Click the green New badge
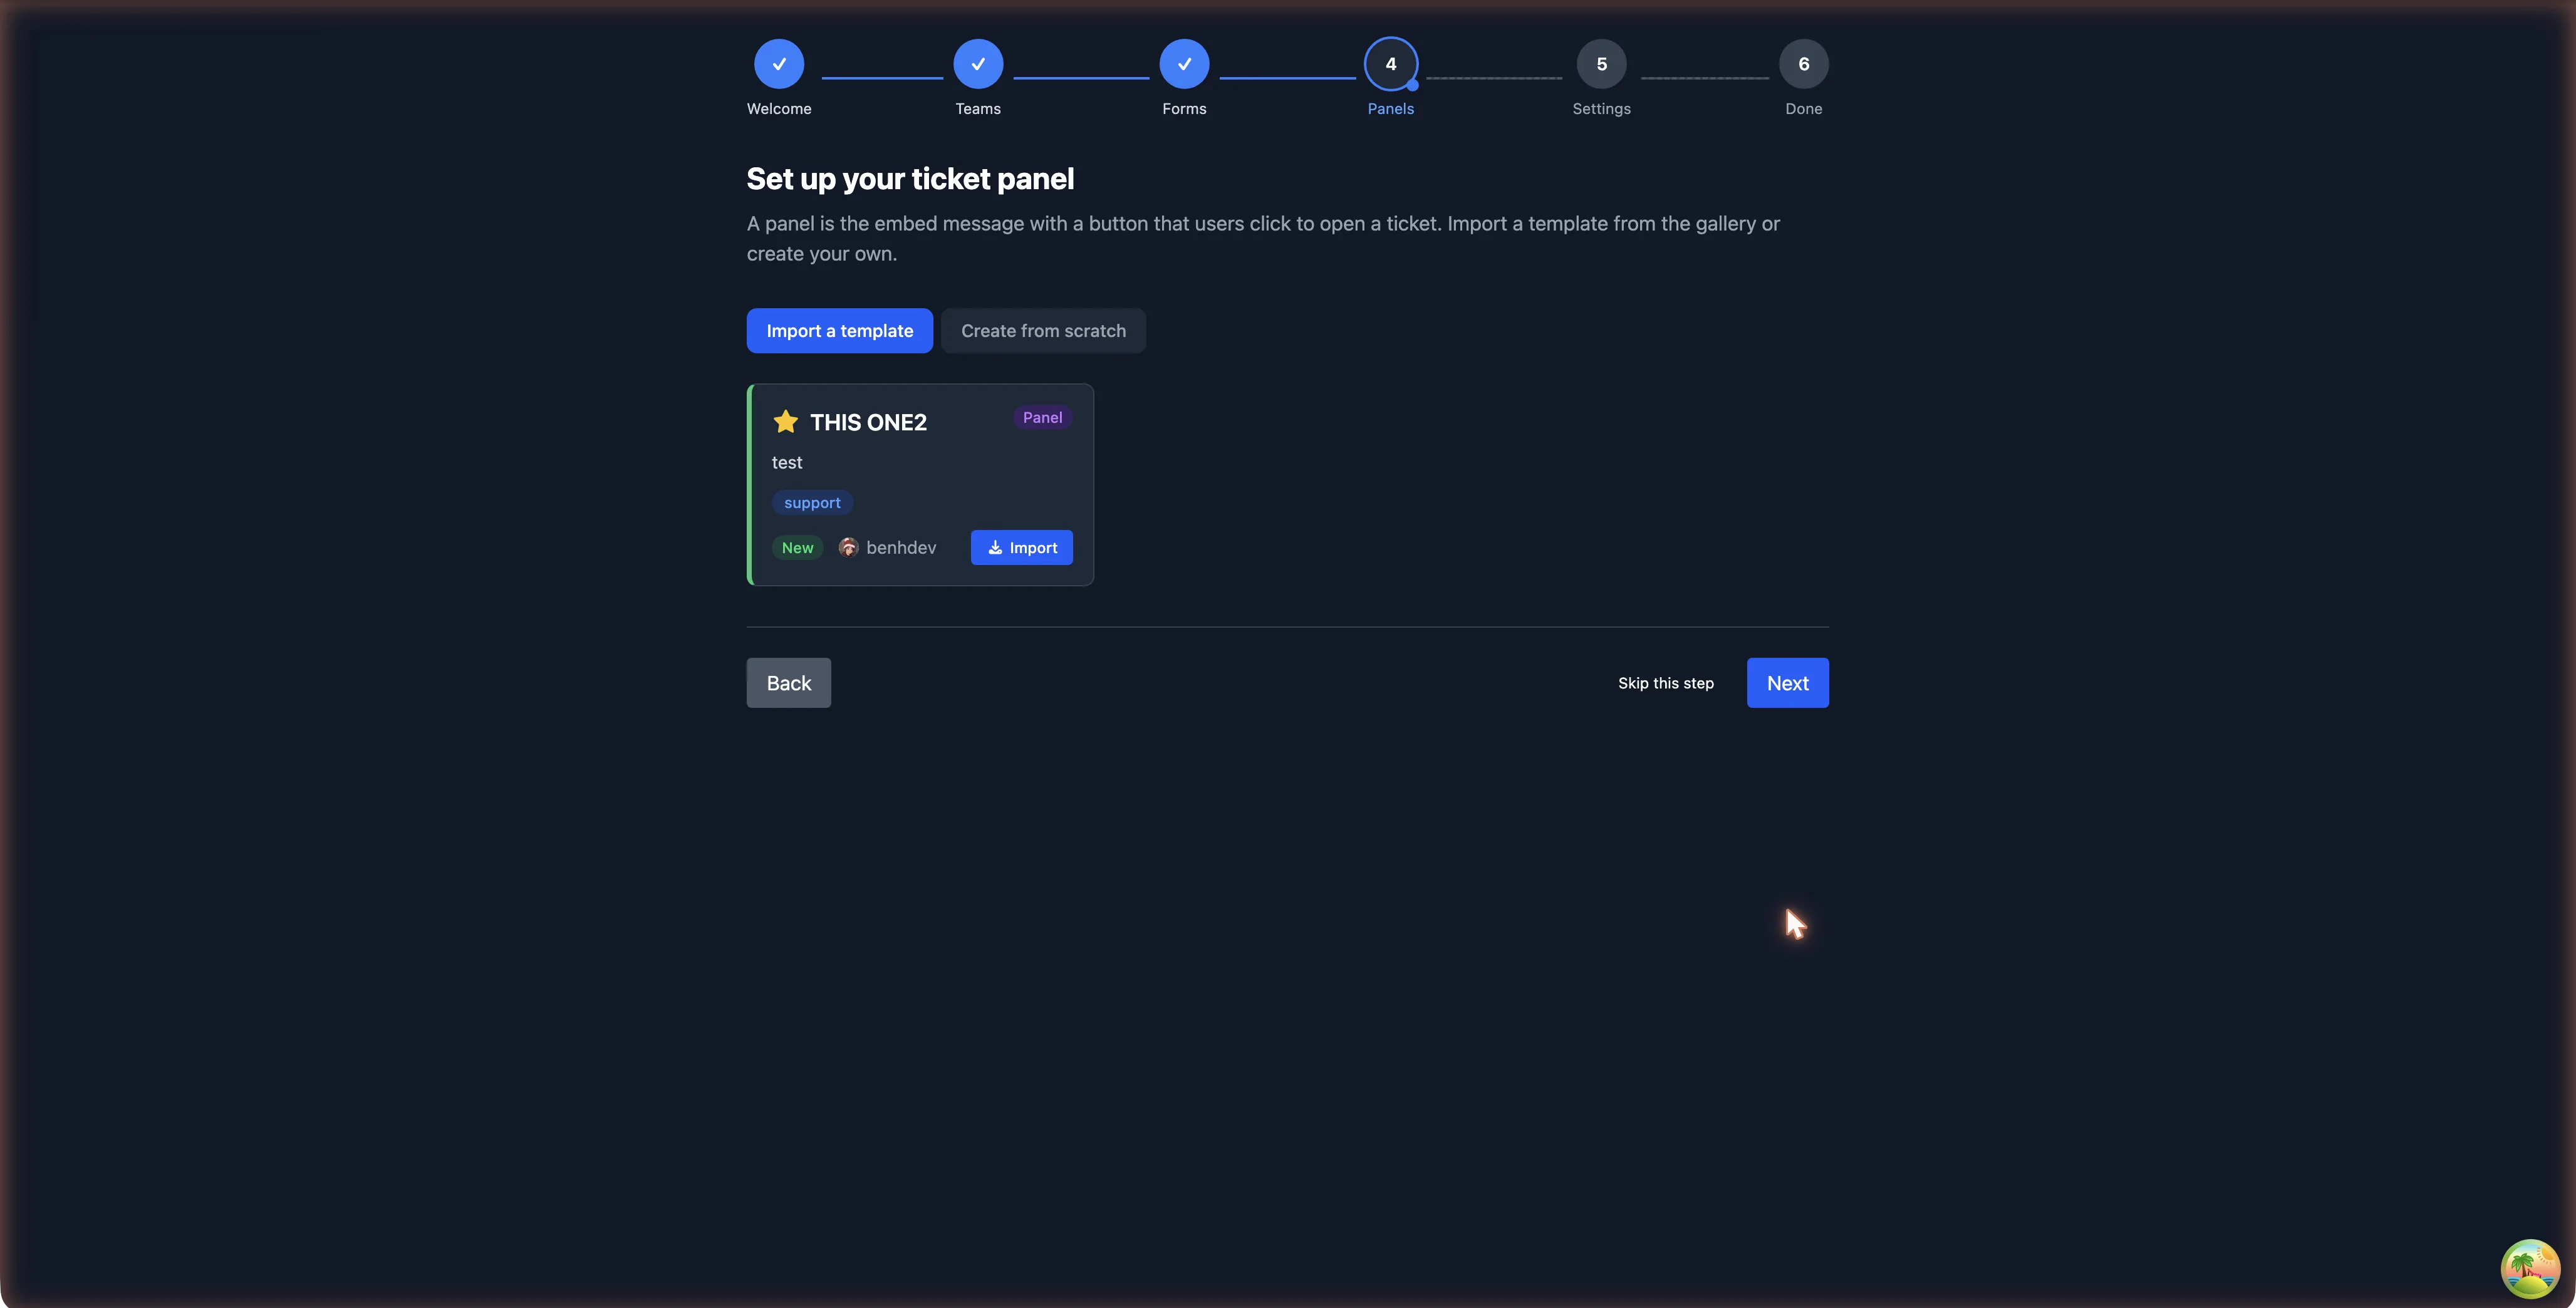Image resolution: width=2576 pixels, height=1308 pixels. pyautogui.click(x=797, y=548)
